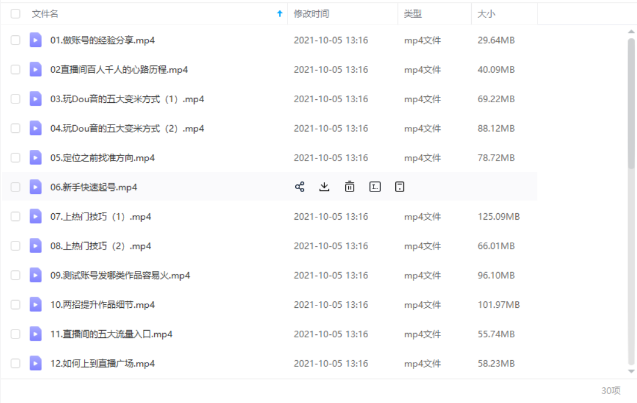Image resolution: width=637 pixels, height=403 pixels.
Task: Delete the 06.新手快速起号.mp4 file
Action: 349,187
